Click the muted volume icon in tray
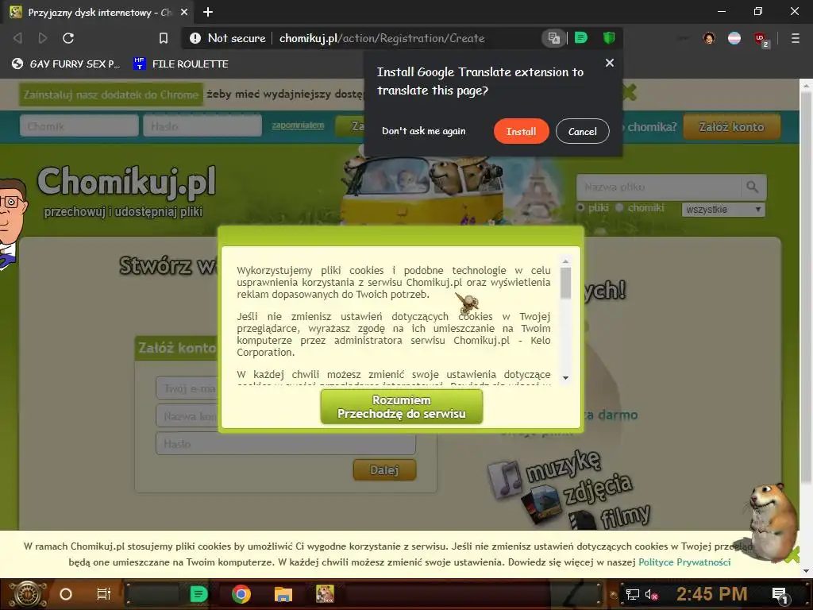Screen dimensions: 813x610 click(x=651, y=594)
